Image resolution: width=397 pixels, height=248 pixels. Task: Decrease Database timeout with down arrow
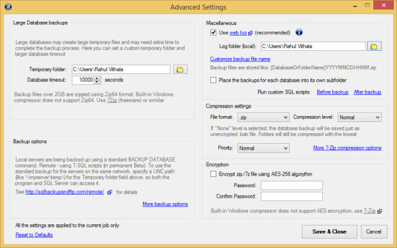[x=97, y=82]
